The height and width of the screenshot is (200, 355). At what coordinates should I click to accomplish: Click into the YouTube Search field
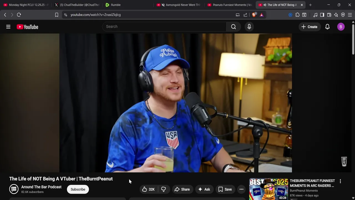pyautogui.click(x=164, y=27)
